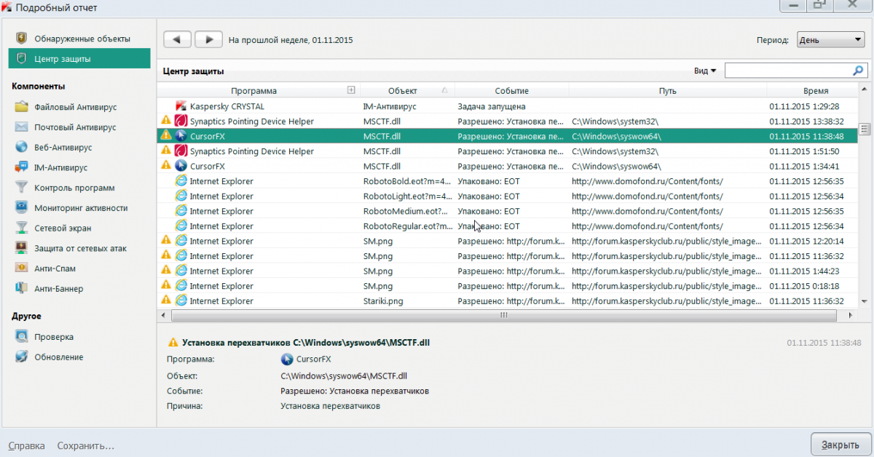Open the Справка help link
The width and height of the screenshot is (874, 457).
(26, 445)
